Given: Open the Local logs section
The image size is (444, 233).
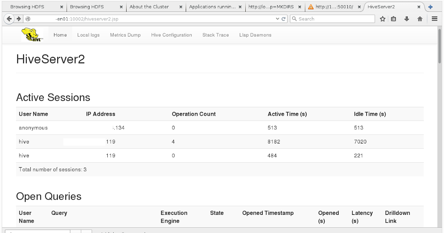Looking at the screenshot, I should coord(88,35).
